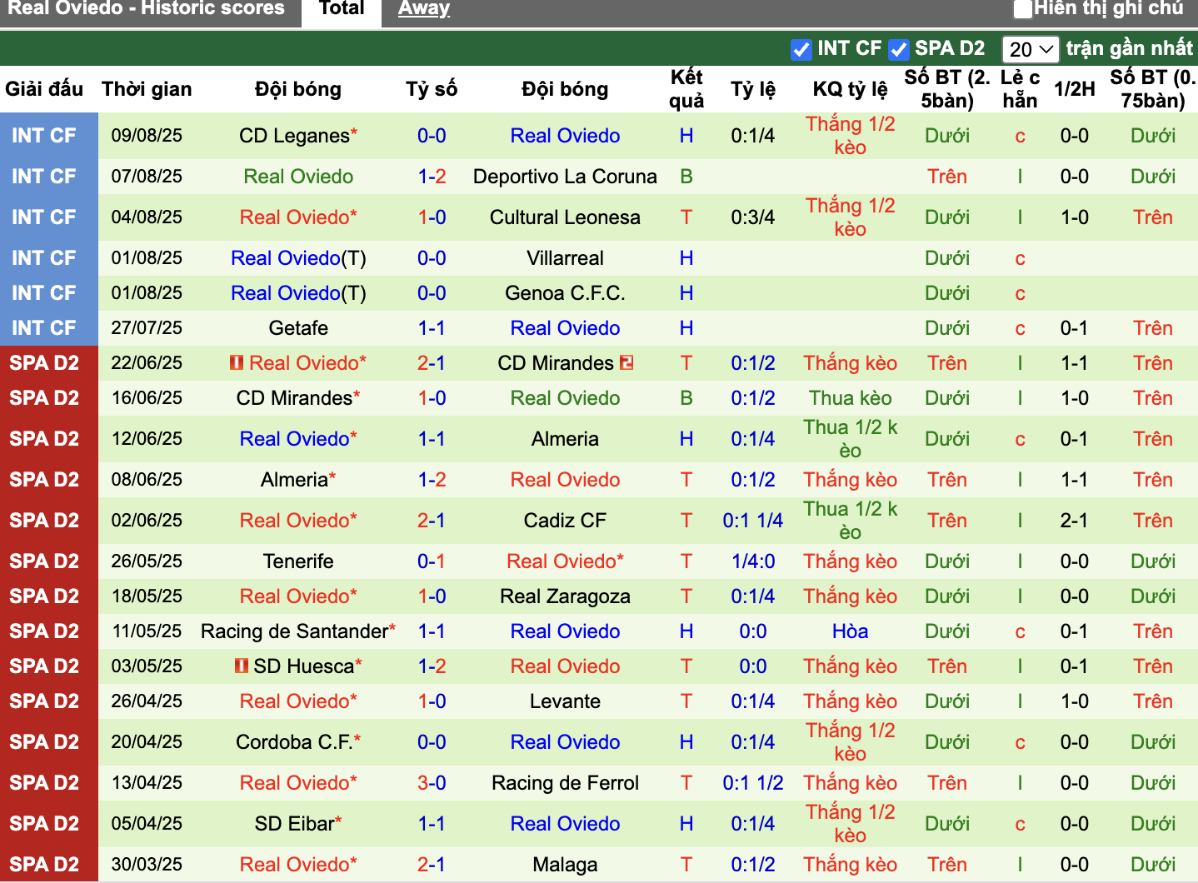1198x883 pixels.
Task: Click the 3-0 score against Racing de Ferrol
Action: coord(432,783)
